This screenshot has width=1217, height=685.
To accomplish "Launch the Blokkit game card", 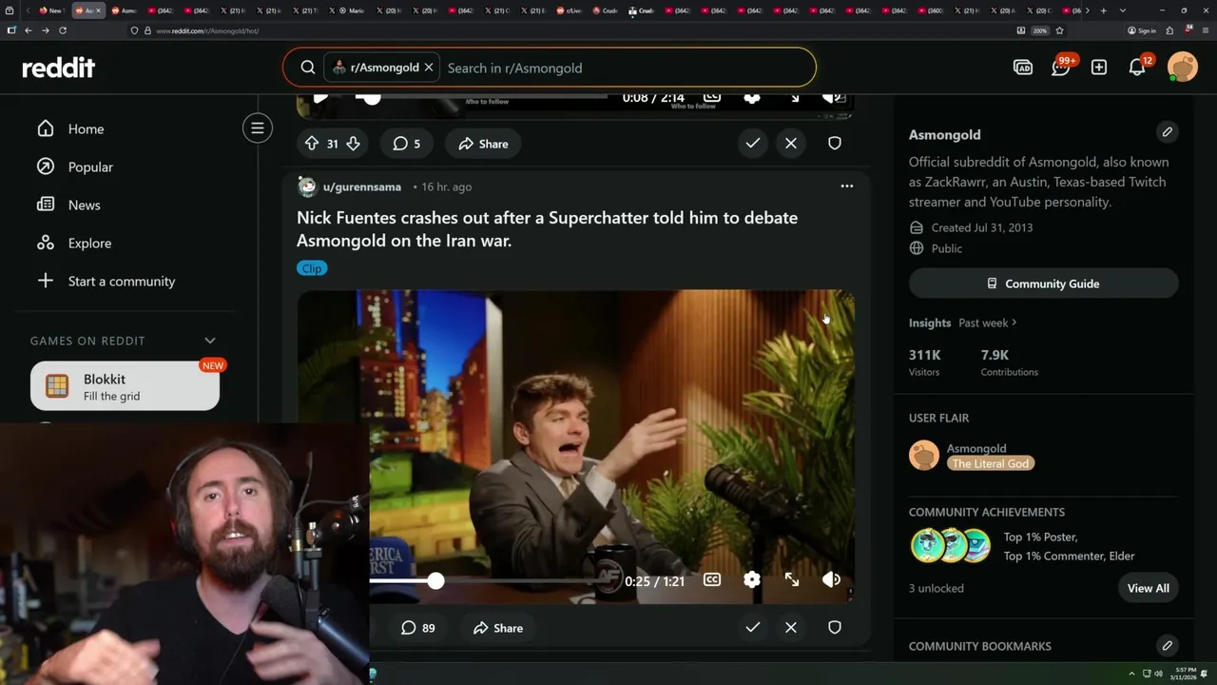I will (x=125, y=386).
